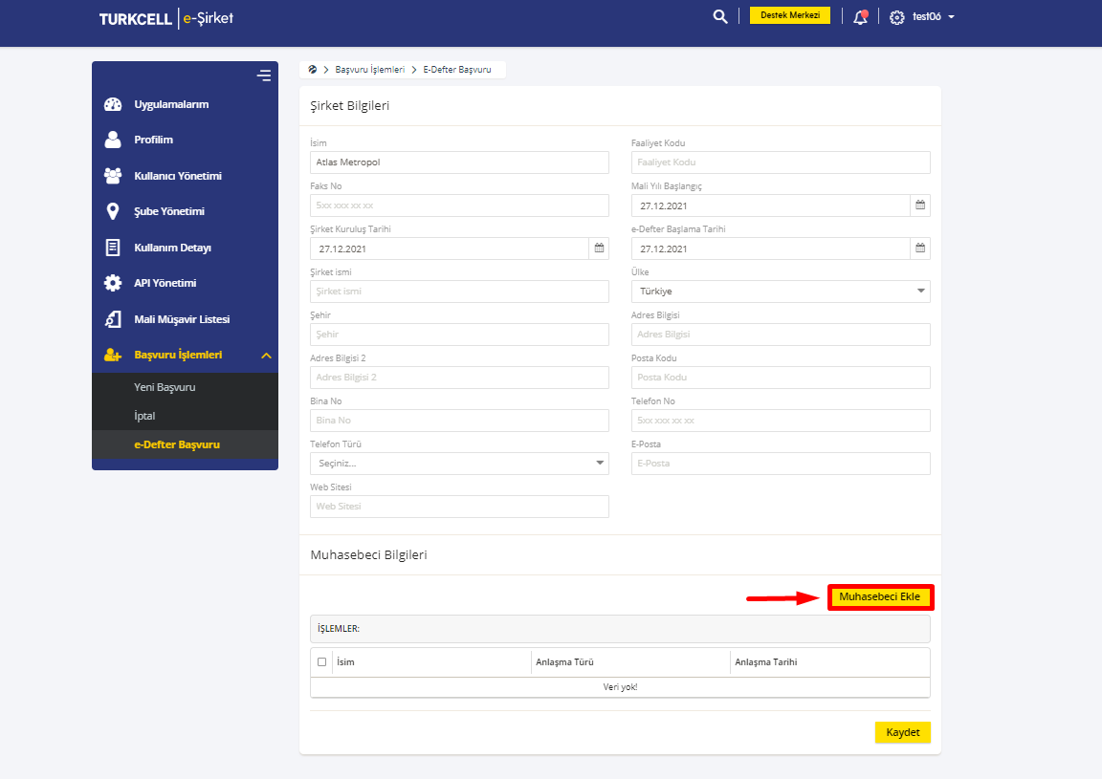This screenshot has height=779, width=1102.
Task: Click Kaydet button
Action: [902, 732]
